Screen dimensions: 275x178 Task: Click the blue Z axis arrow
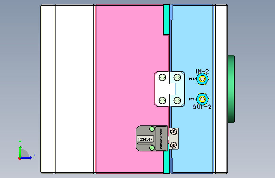tap(26, 158)
